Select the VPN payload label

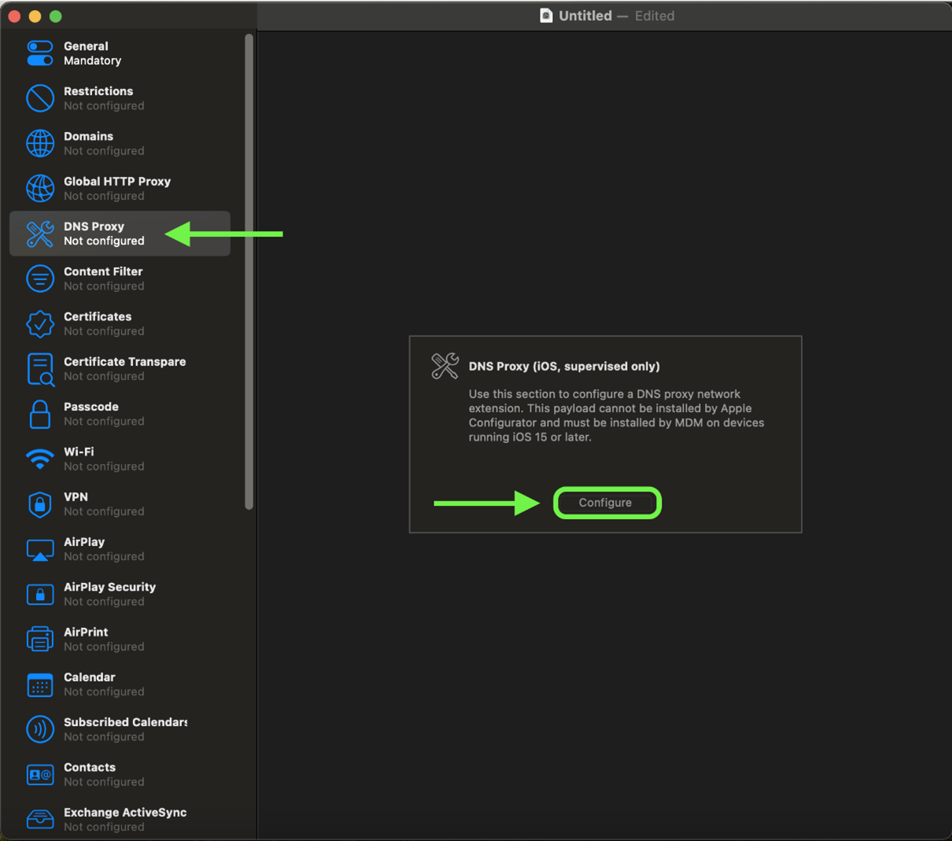point(76,497)
